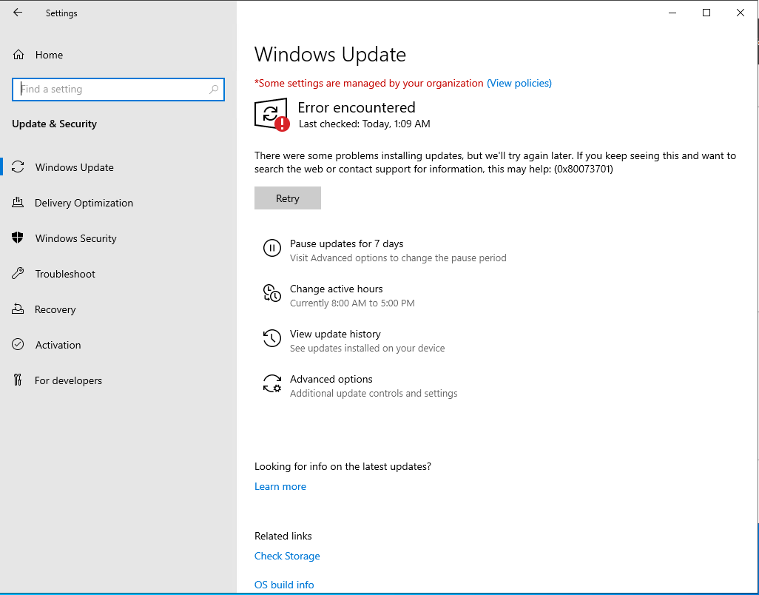Click the error message with code 0x80073701

coord(495,162)
